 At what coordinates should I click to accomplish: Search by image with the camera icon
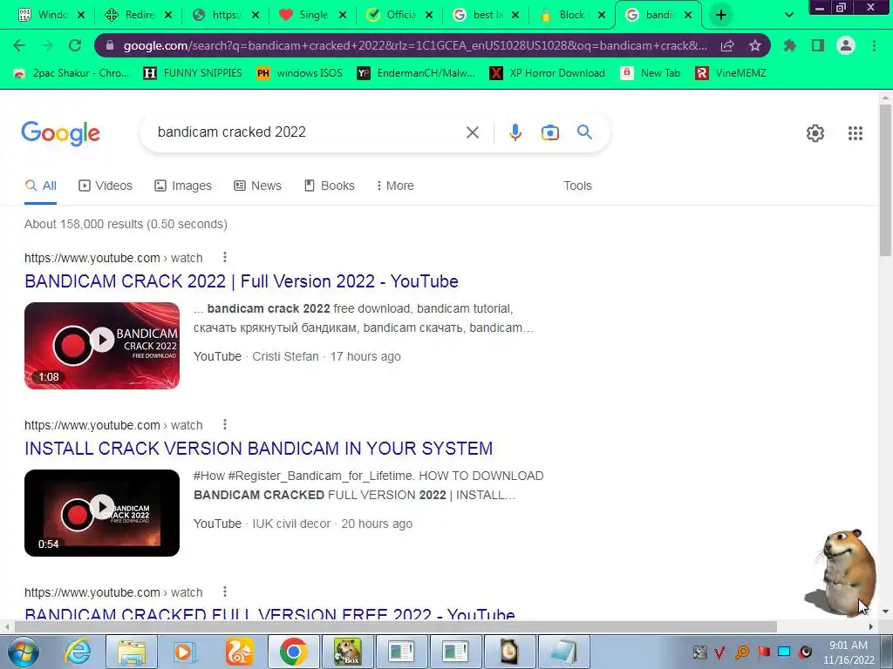pyautogui.click(x=549, y=132)
